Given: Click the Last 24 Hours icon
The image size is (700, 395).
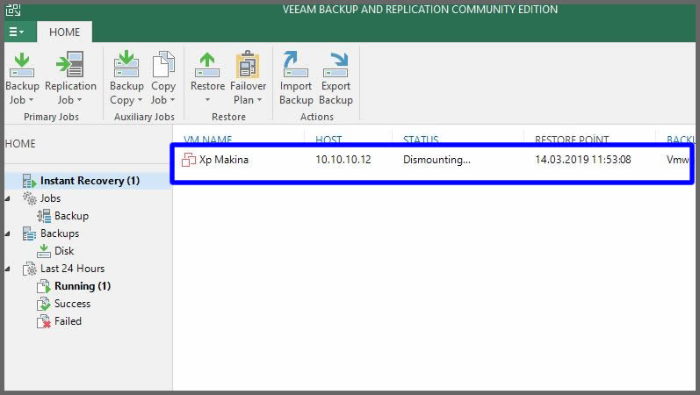Looking at the screenshot, I should (30, 269).
